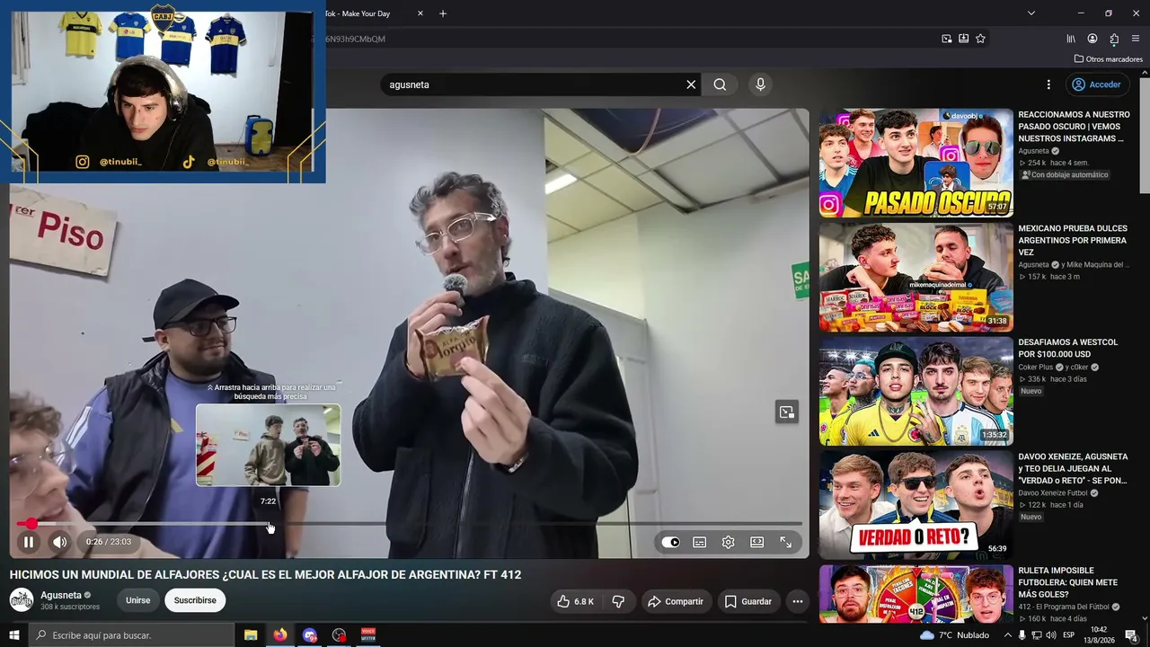Image resolution: width=1150 pixels, height=647 pixels.
Task: Open the 'VERDAD O RETO?' video thumbnail
Action: click(x=916, y=505)
